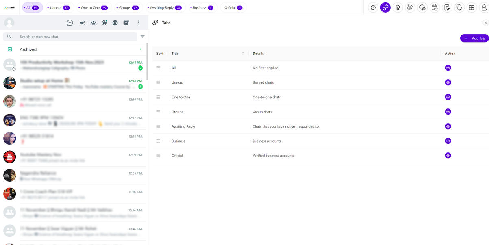Click the reminder bell icon
Screen dimensions: 489x245
tap(459, 7)
